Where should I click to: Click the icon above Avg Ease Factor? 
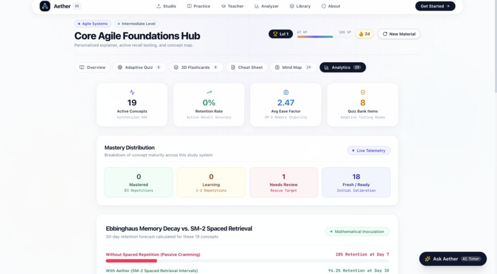[x=286, y=92]
